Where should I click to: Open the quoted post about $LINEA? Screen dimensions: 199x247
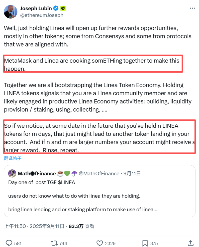(x=100, y=196)
